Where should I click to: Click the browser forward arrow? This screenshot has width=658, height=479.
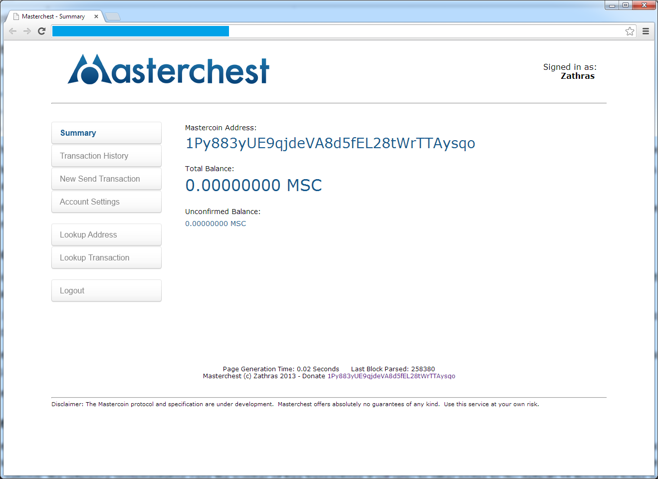[x=27, y=31]
